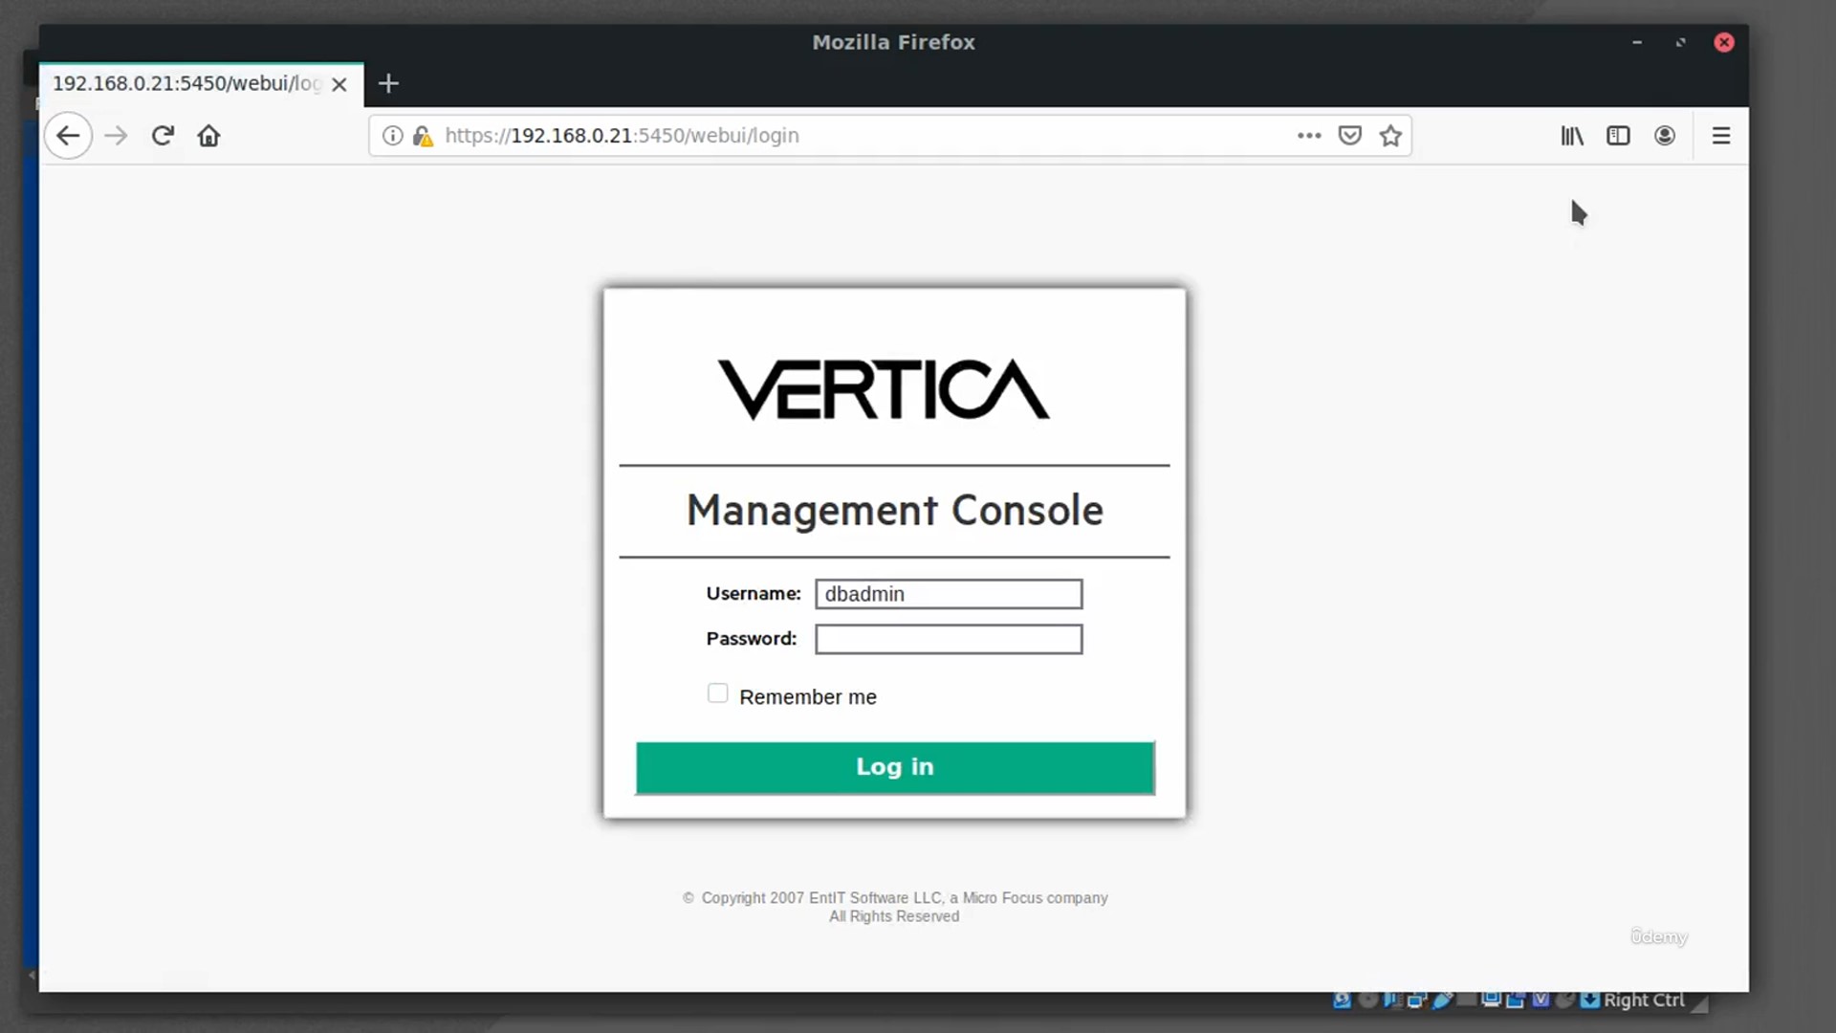
Task: Click the forward navigation arrow
Action: [116, 136]
